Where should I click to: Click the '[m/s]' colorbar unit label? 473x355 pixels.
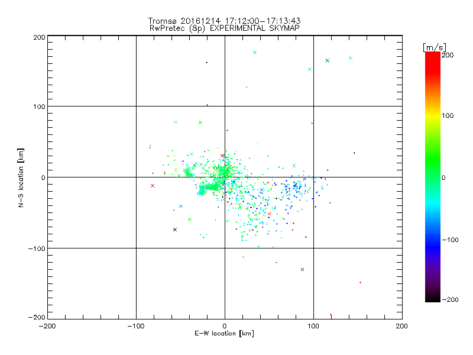pos(434,47)
